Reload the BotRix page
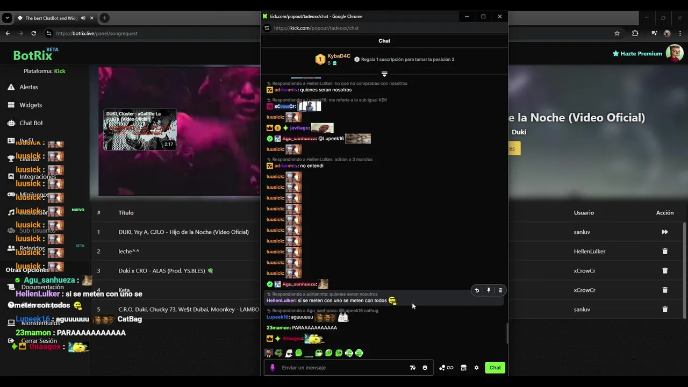 click(x=33, y=33)
